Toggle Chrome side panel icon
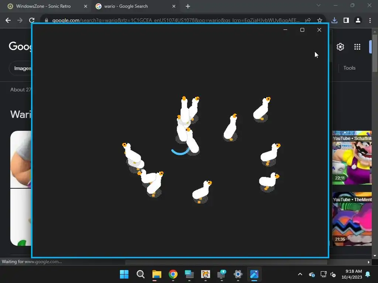The height and width of the screenshot is (283, 378). (346, 21)
